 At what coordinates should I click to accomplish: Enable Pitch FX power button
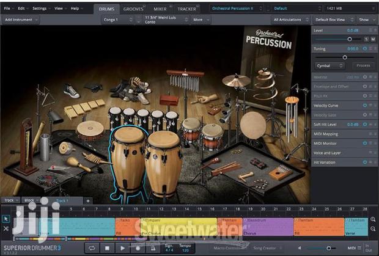point(364,96)
